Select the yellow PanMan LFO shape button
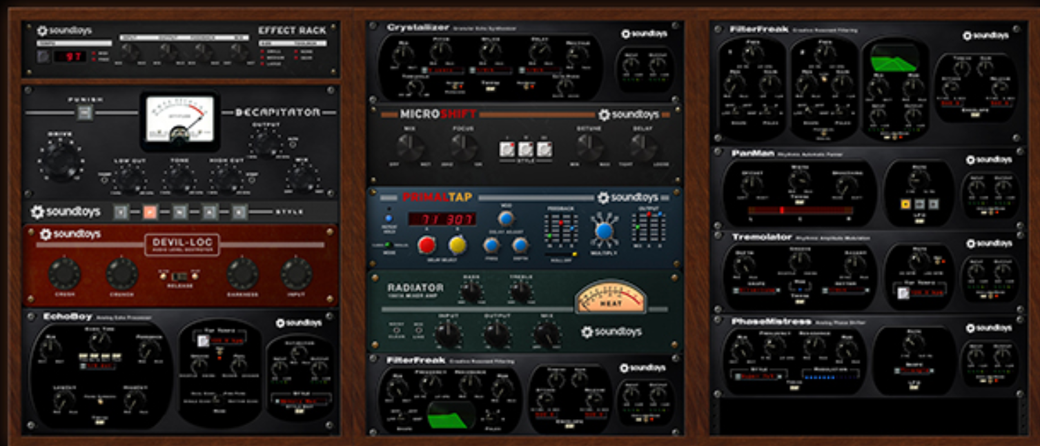Image resolution: width=1040 pixels, height=446 pixels. [x=905, y=204]
